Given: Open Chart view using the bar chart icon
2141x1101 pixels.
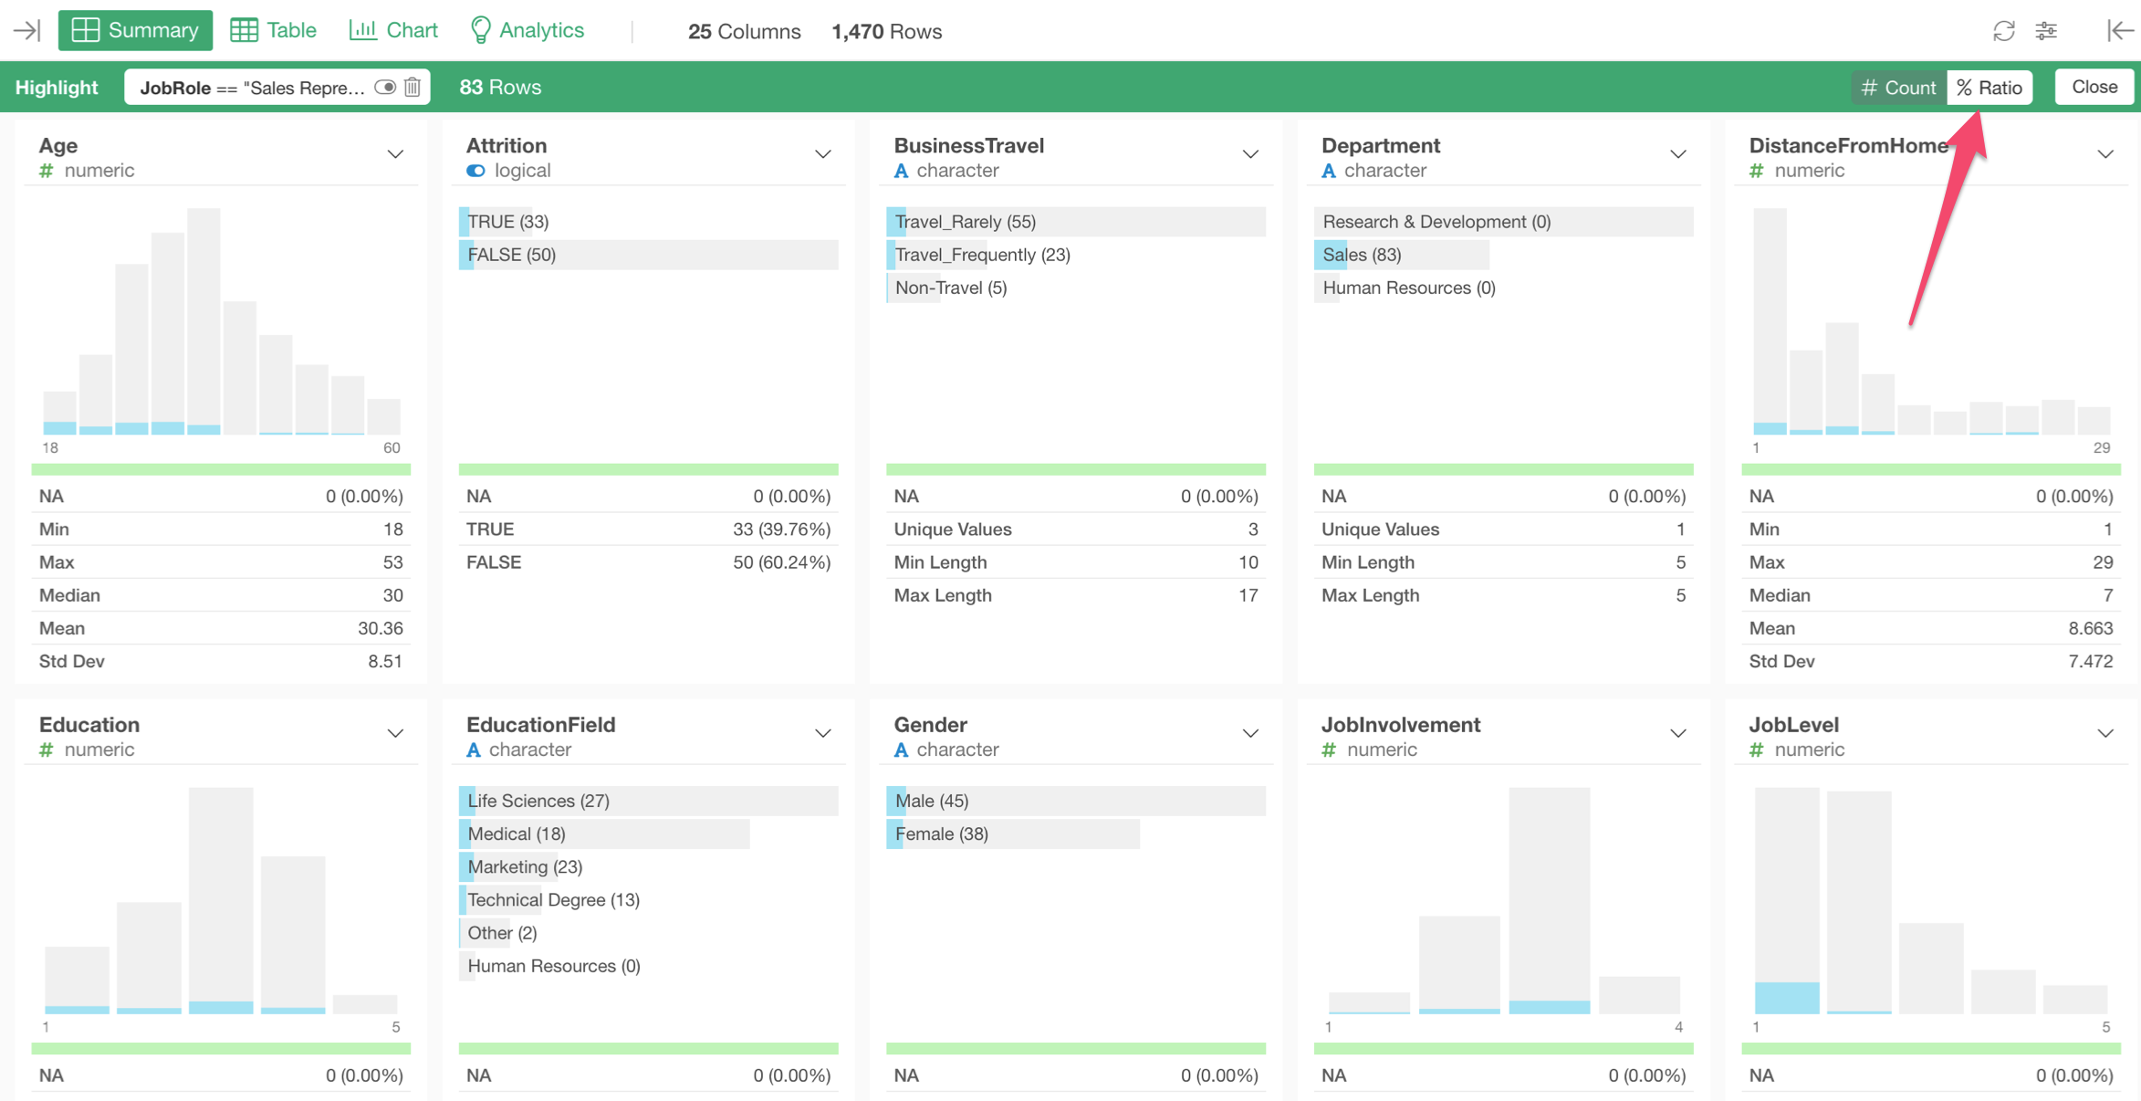Looking at the screenshot, I should click(364, 29).
